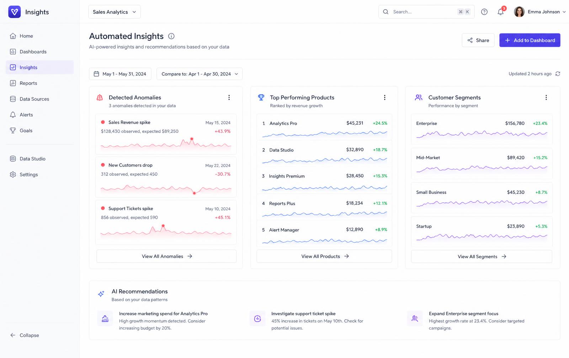Focus the Search input field
Screen dimensions: 569x358
426,12
